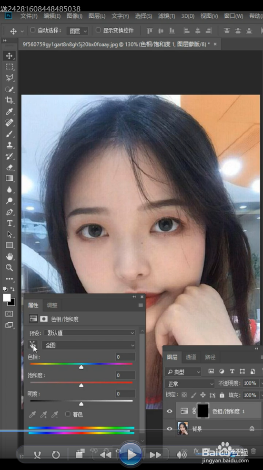The height and width of the screenshot is (470, 263).
Task: Open the extra tools ellipsis menu
Action: [9, 279]
